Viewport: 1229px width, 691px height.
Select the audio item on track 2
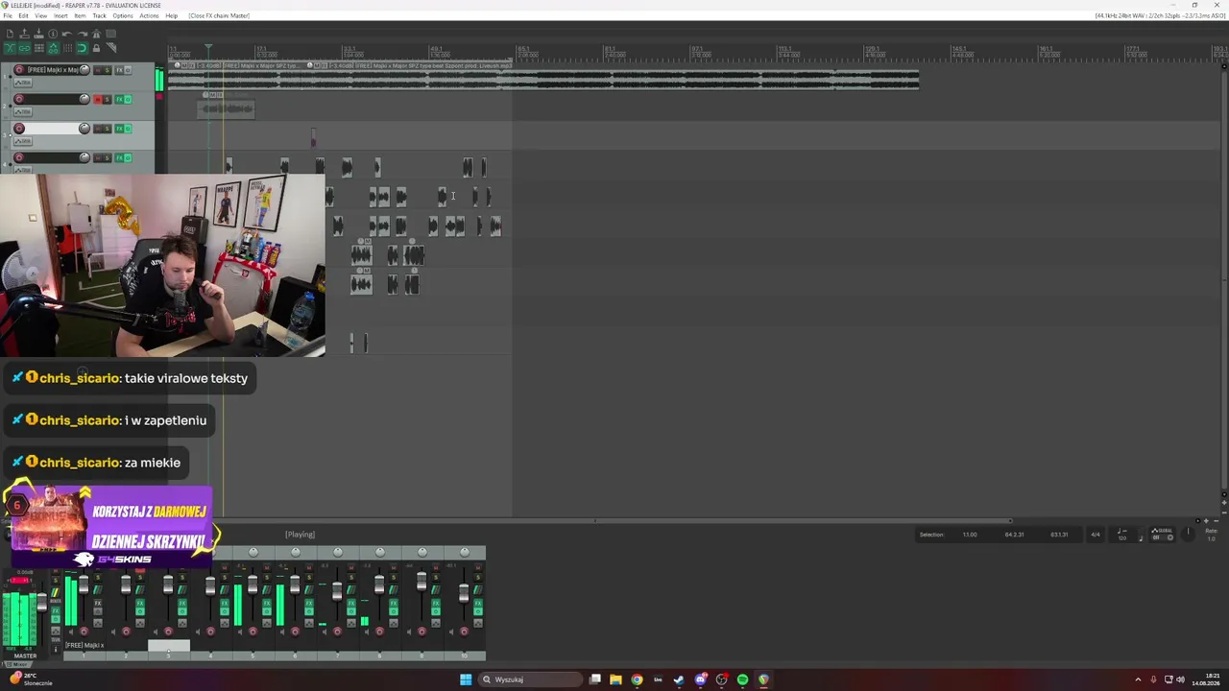[x=226, y=108]
